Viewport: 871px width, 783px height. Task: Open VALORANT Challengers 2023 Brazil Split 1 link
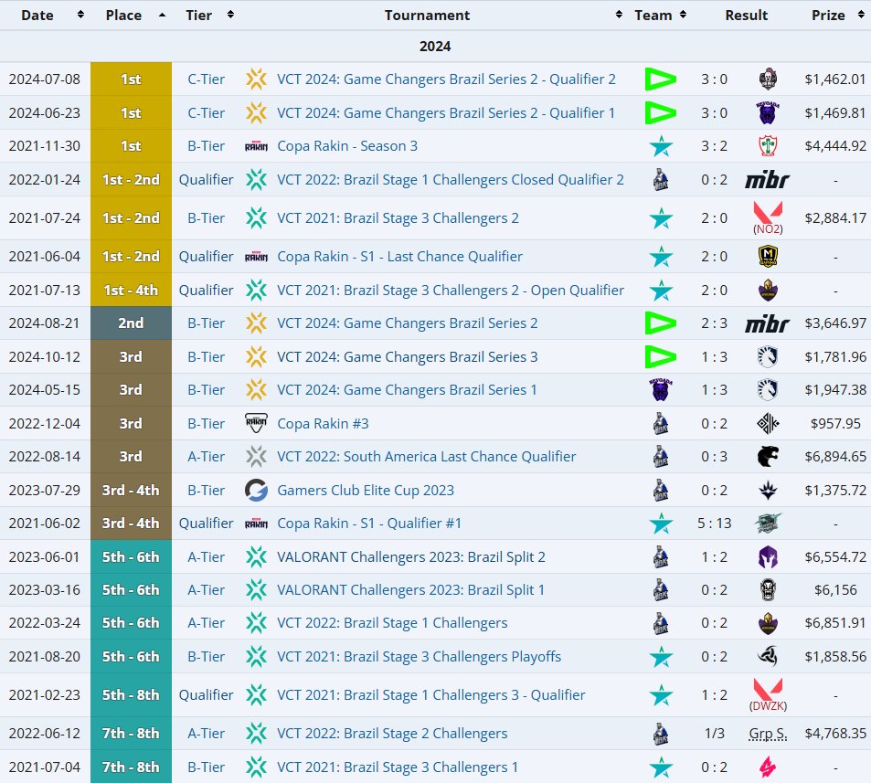coord(410,589)
